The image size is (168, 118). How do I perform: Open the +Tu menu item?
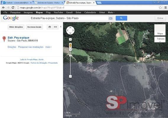coord(5,12)
